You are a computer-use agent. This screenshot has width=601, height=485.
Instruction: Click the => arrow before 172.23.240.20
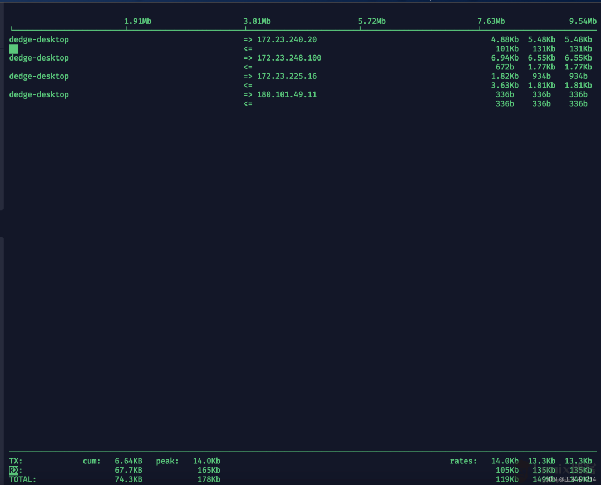tap(248, 40)
